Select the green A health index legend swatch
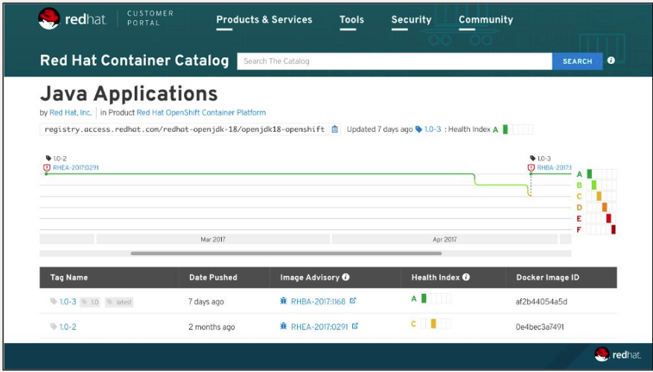 [589, 174]
